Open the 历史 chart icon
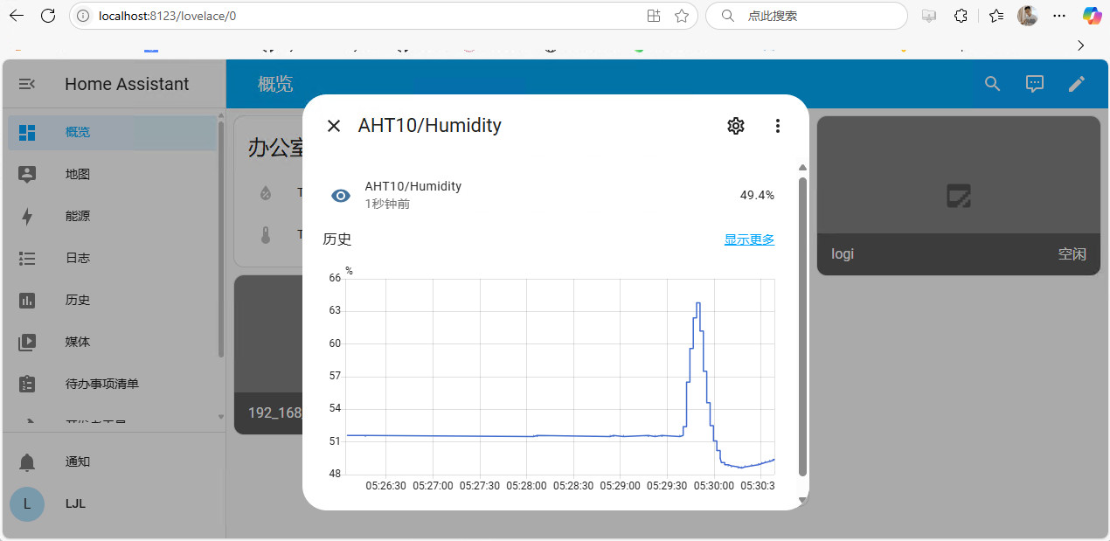This screenshot has height=541, width=1110. click(27, 300)
